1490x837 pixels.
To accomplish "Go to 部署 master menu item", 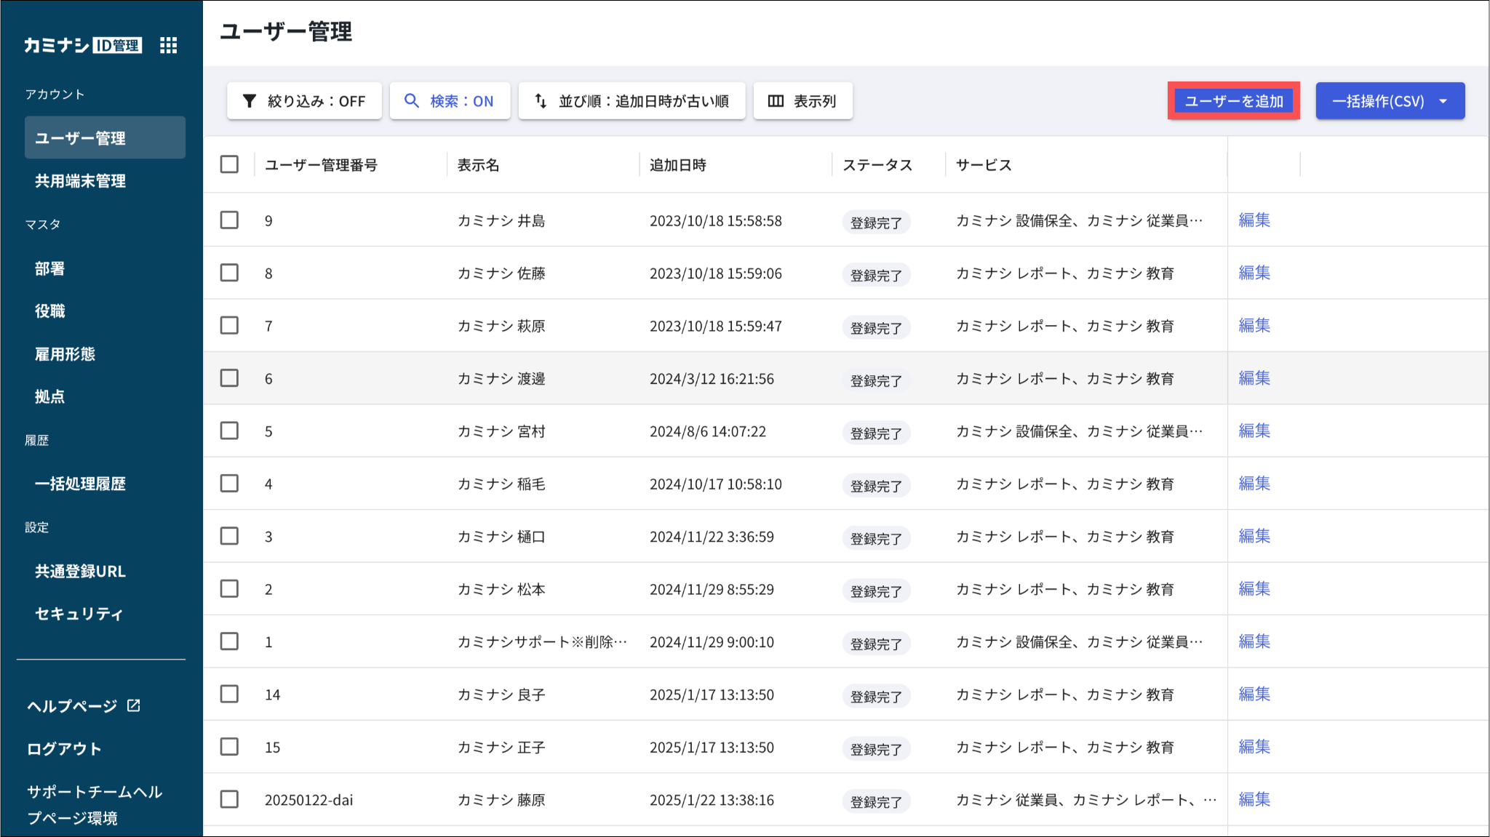I will point(49,268).
